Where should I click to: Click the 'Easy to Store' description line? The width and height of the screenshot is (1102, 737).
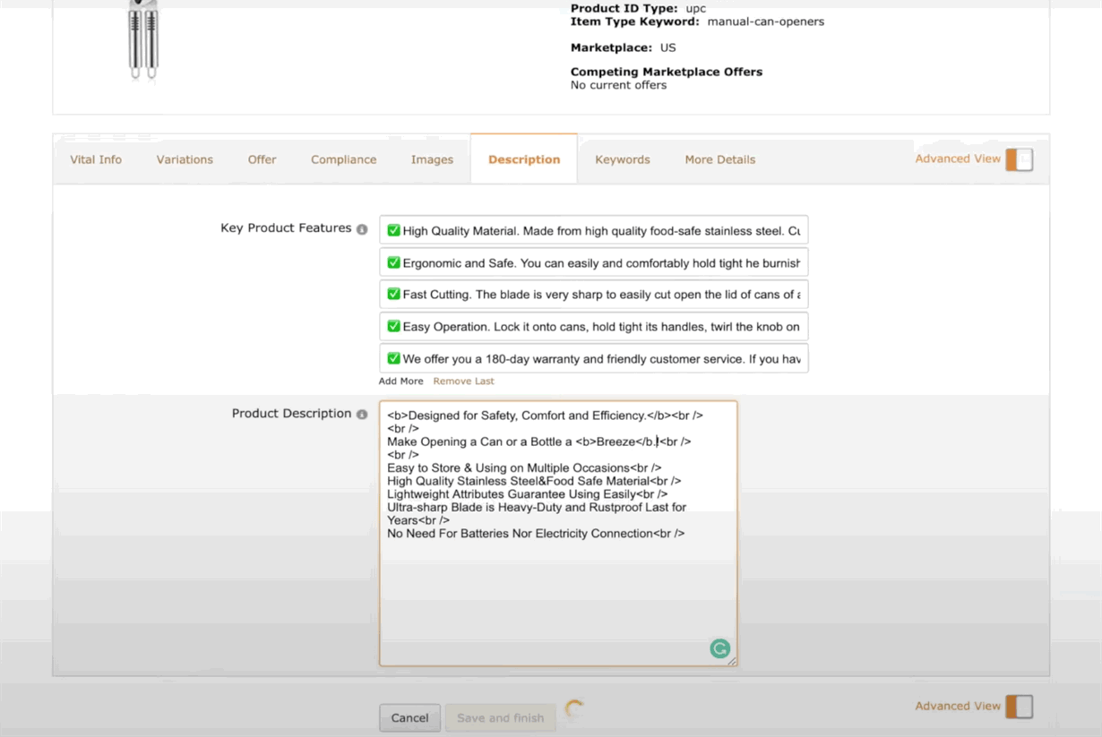(524, 467)
